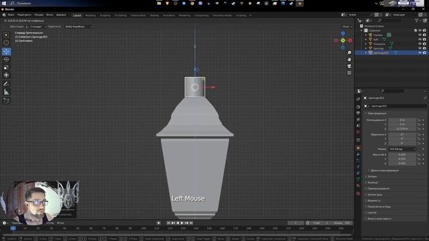Toggle camera view icon in viewport
Viewport: 429px width, 241px height.
pyautogui.click(x=349, y=66)
